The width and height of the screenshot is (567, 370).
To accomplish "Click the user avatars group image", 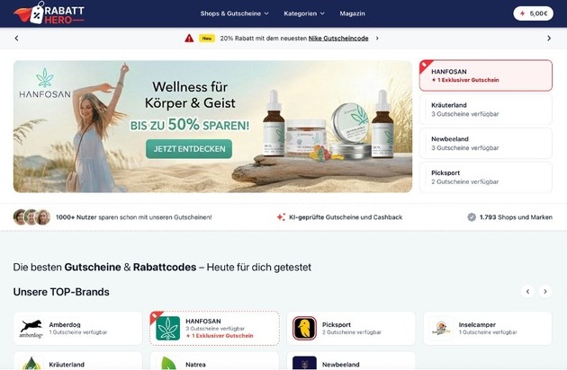I will click(x=31, y=217).
